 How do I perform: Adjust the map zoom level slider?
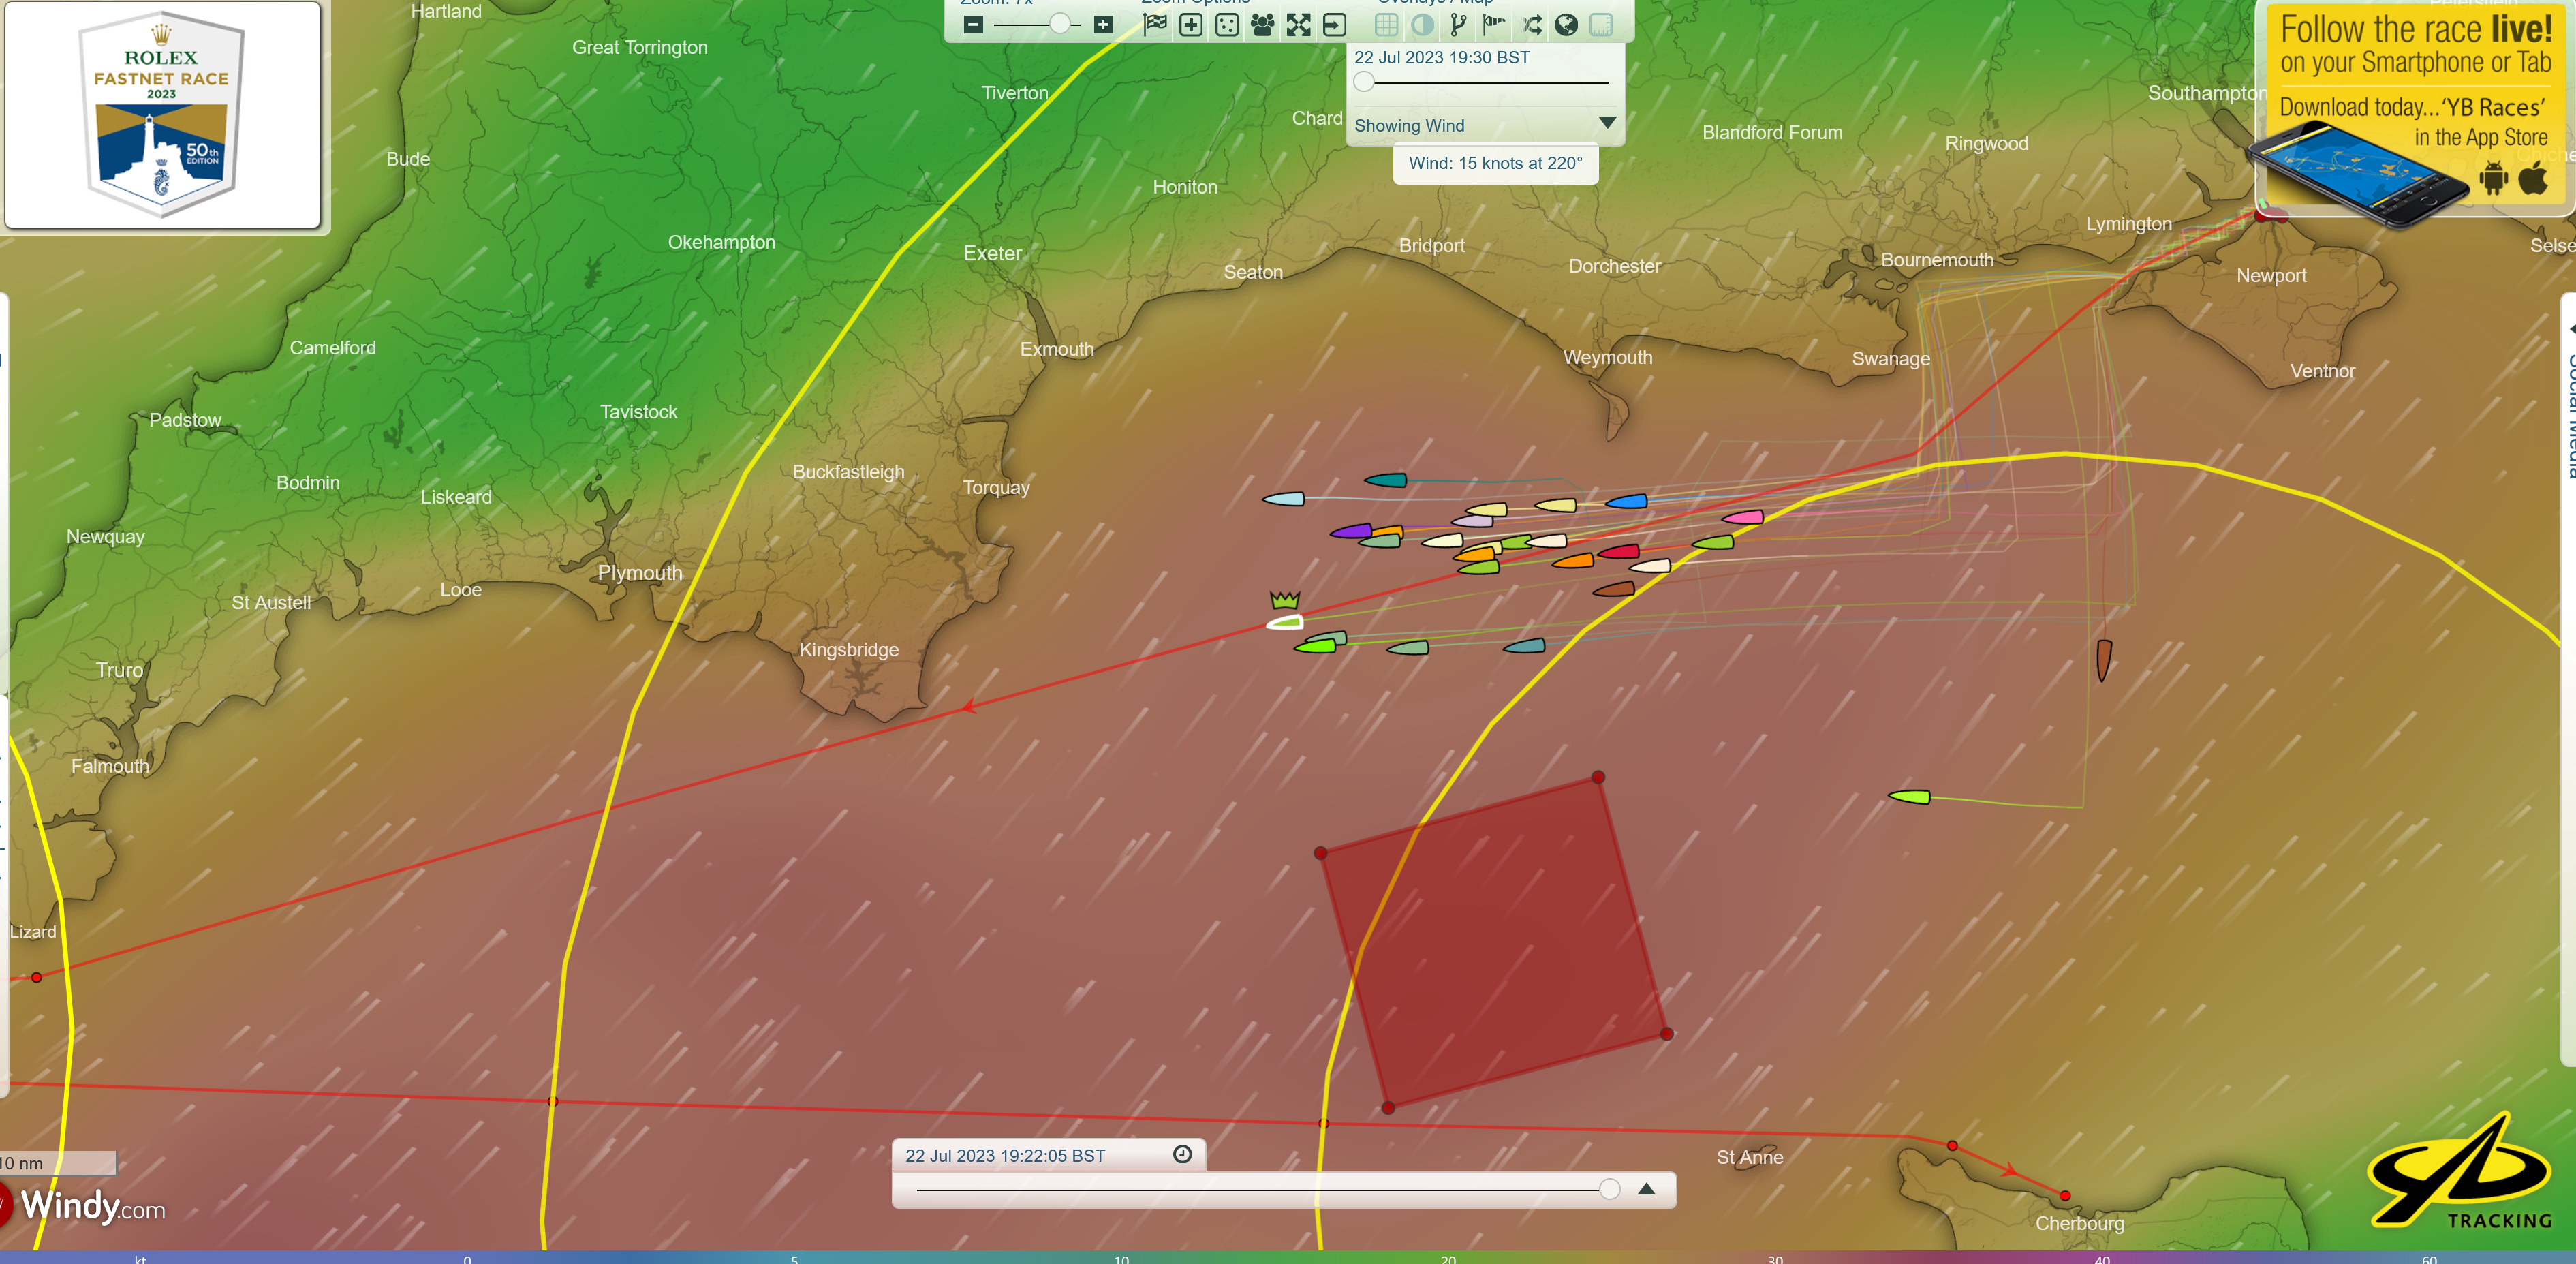1060,25
